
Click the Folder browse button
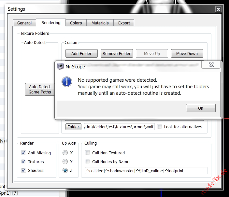[x=73, y=127]
